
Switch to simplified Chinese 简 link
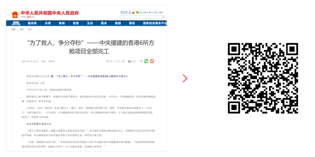point(141,13)
